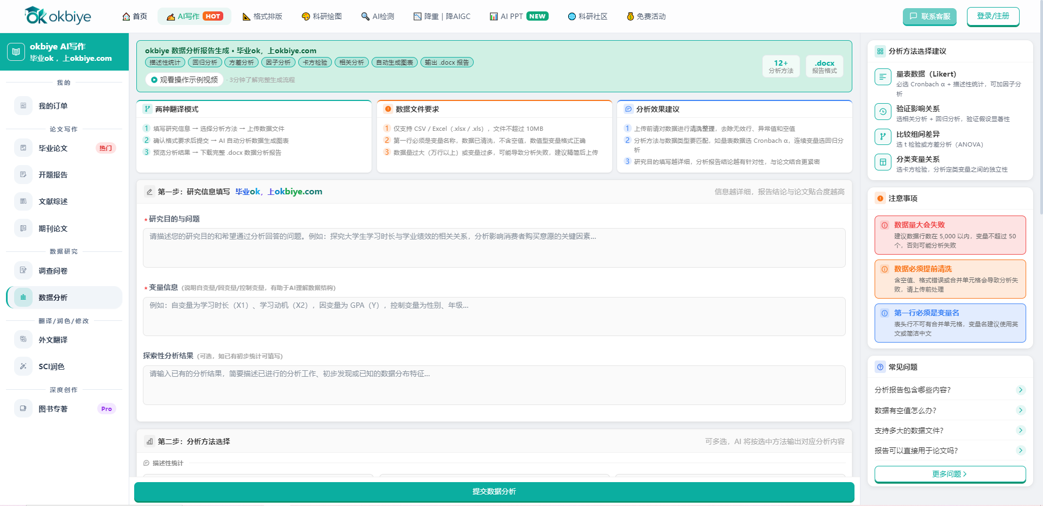The width and height of the screenshot is (1043, 506).
Task: Open the 科研社区 nav item
Action: 588,16
